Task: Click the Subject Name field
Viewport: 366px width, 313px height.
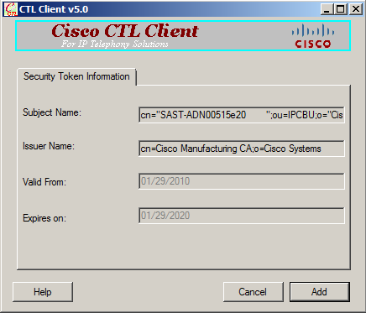Action: 242,115
